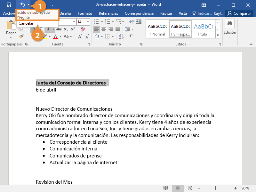The height and width of the screenshot is (192, 256).
Task: Click the Pegar paste icon
Action: point(11,25)
